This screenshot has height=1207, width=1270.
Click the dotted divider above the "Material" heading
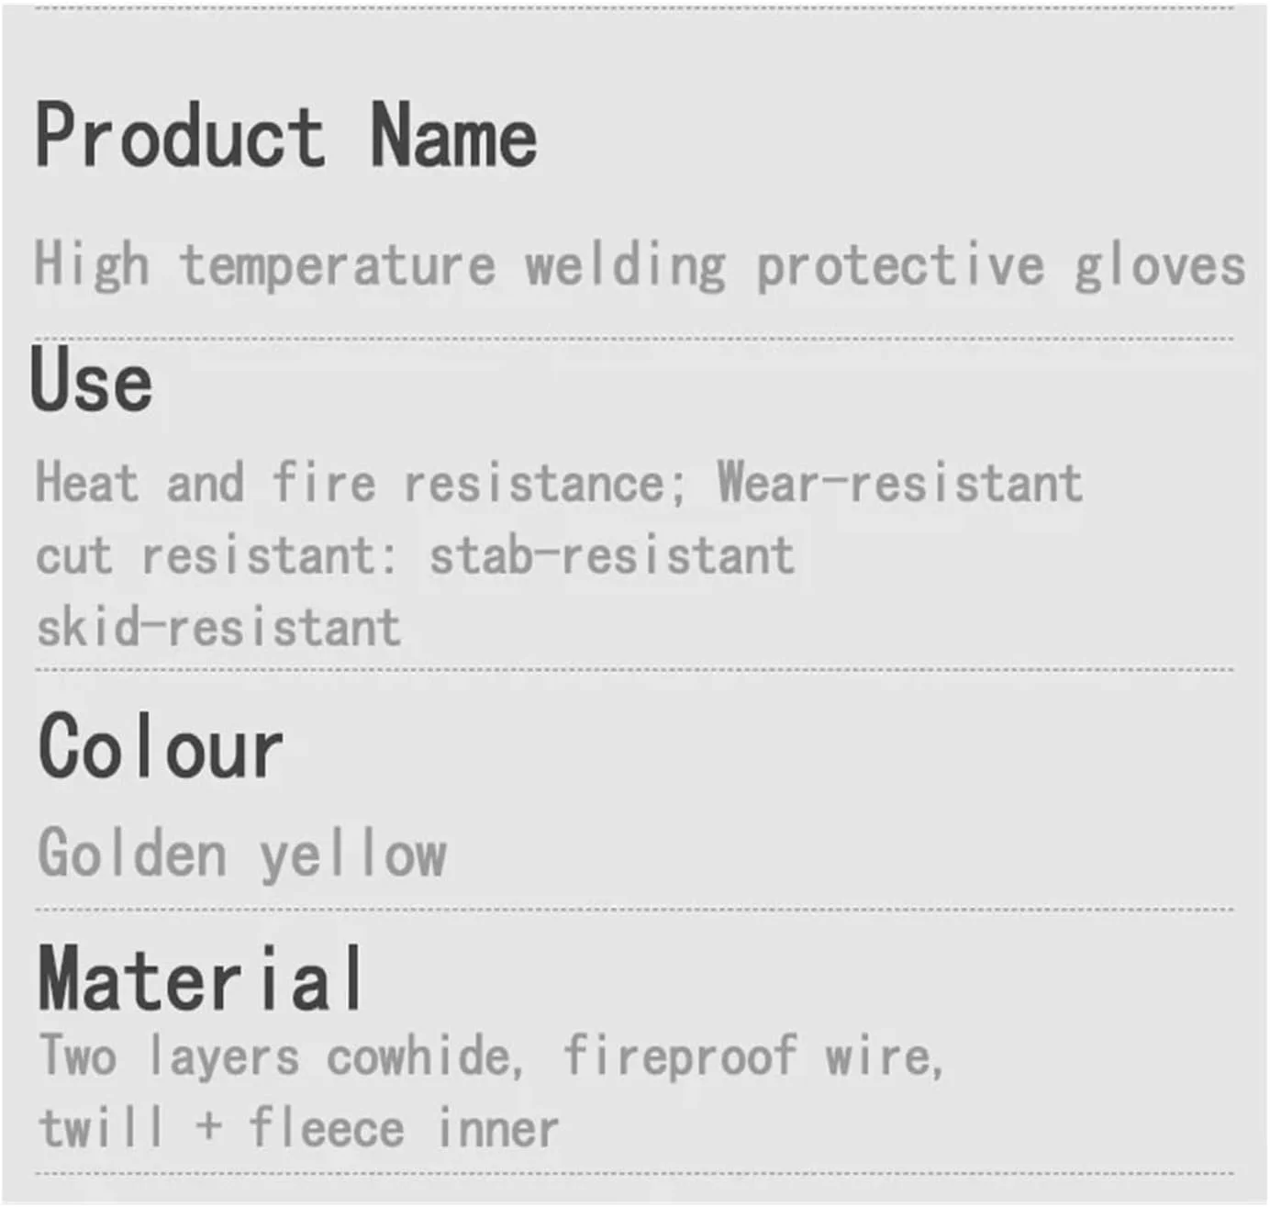click(x=633, y=911)
